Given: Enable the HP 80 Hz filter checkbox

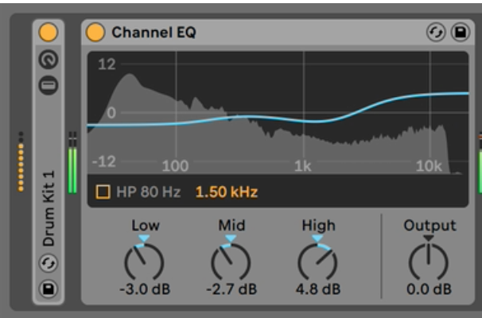Looking at the screenshot, I should coord(103,192).
